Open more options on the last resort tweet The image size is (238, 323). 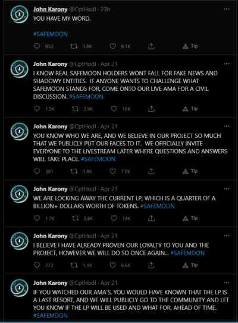coord(227,283)
